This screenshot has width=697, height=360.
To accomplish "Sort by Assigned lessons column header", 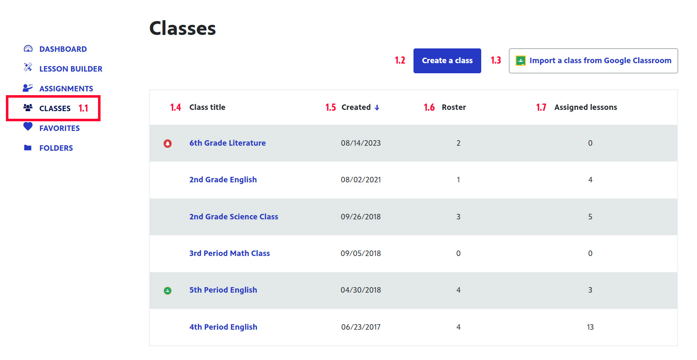I will pos(585,107).
